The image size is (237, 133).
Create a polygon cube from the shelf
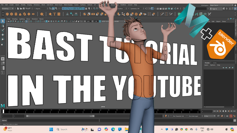(x=12, y=14)
